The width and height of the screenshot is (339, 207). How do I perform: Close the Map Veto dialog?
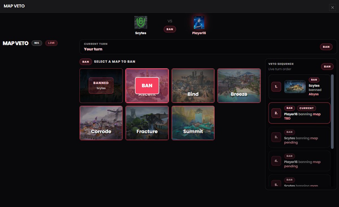[x=333, y=7]
